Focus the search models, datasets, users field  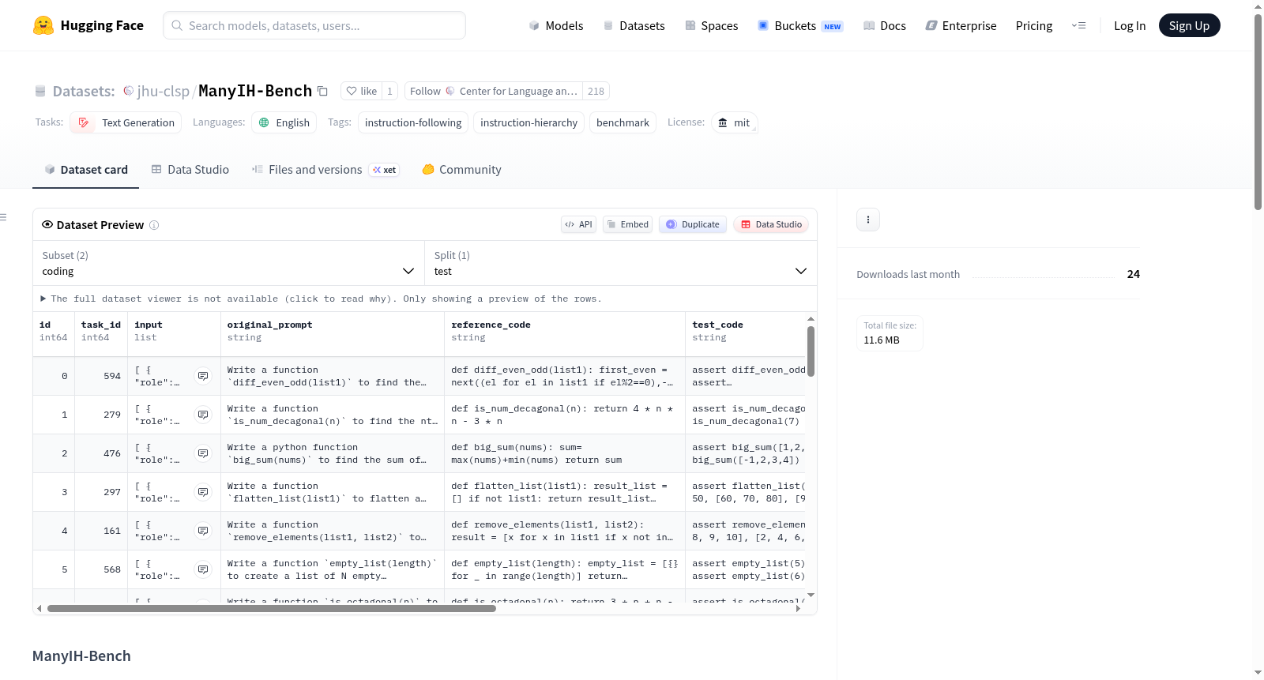pos(314,25)
